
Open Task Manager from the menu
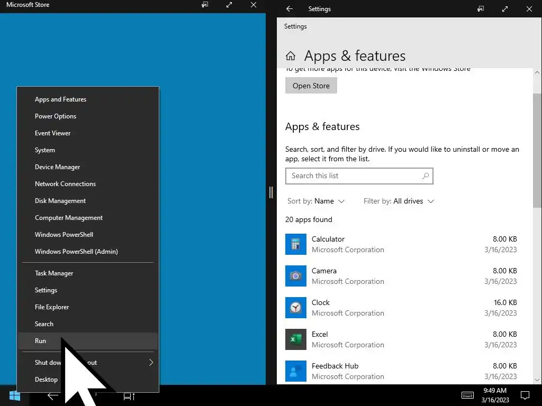click(x=88, y=273)
